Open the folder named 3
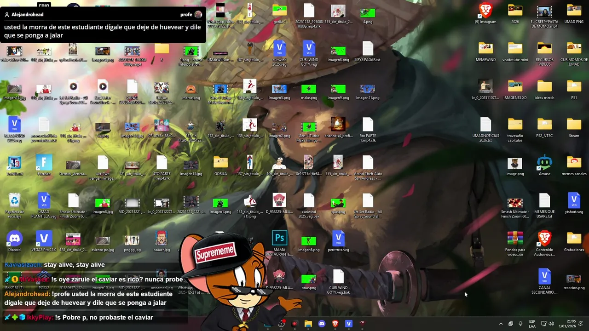Screen dimensions: 589x331 [162, 52]
